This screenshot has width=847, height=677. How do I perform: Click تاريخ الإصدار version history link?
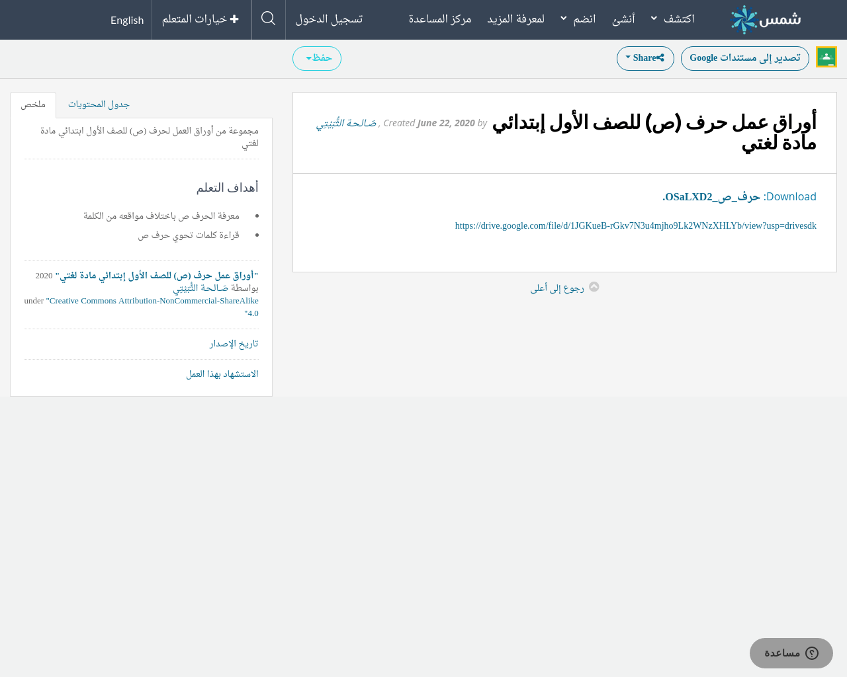(234, 344)
